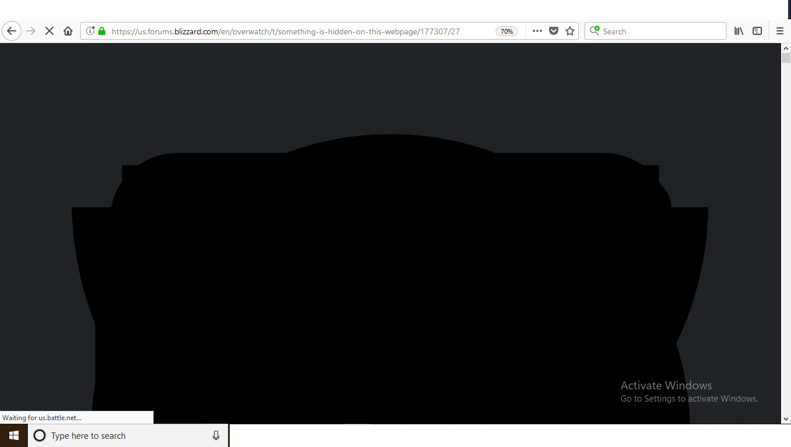The height and width of the screenshot is (447, 791).
Task: Click the Forward navigation arrow
Action: tap(31, 31)
